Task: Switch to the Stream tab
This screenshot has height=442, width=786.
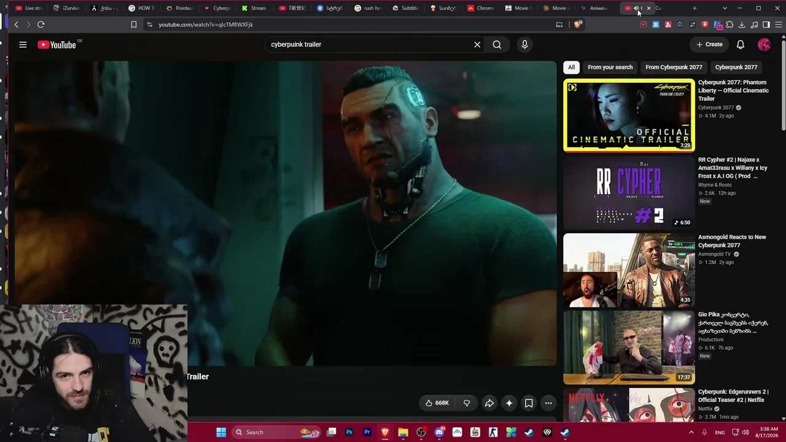Action: 255,8
